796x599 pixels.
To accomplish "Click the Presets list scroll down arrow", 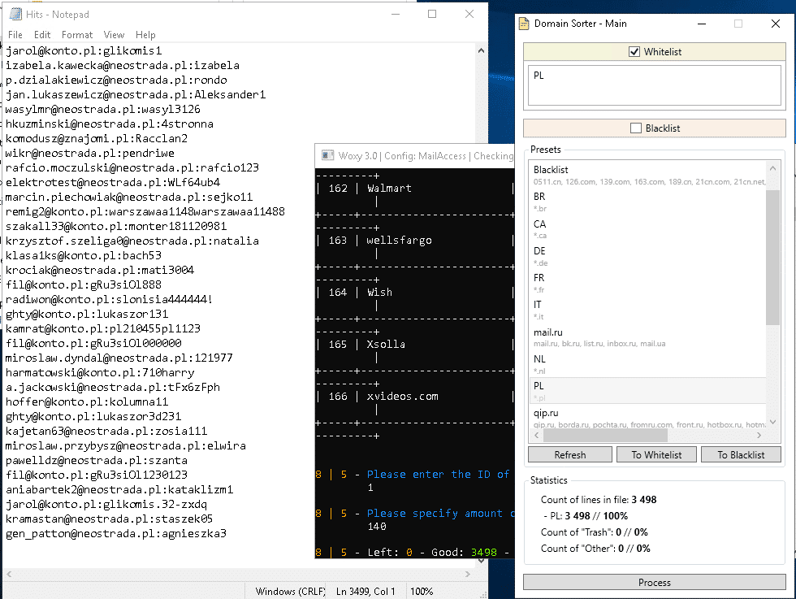I will [x=772, y=421].
